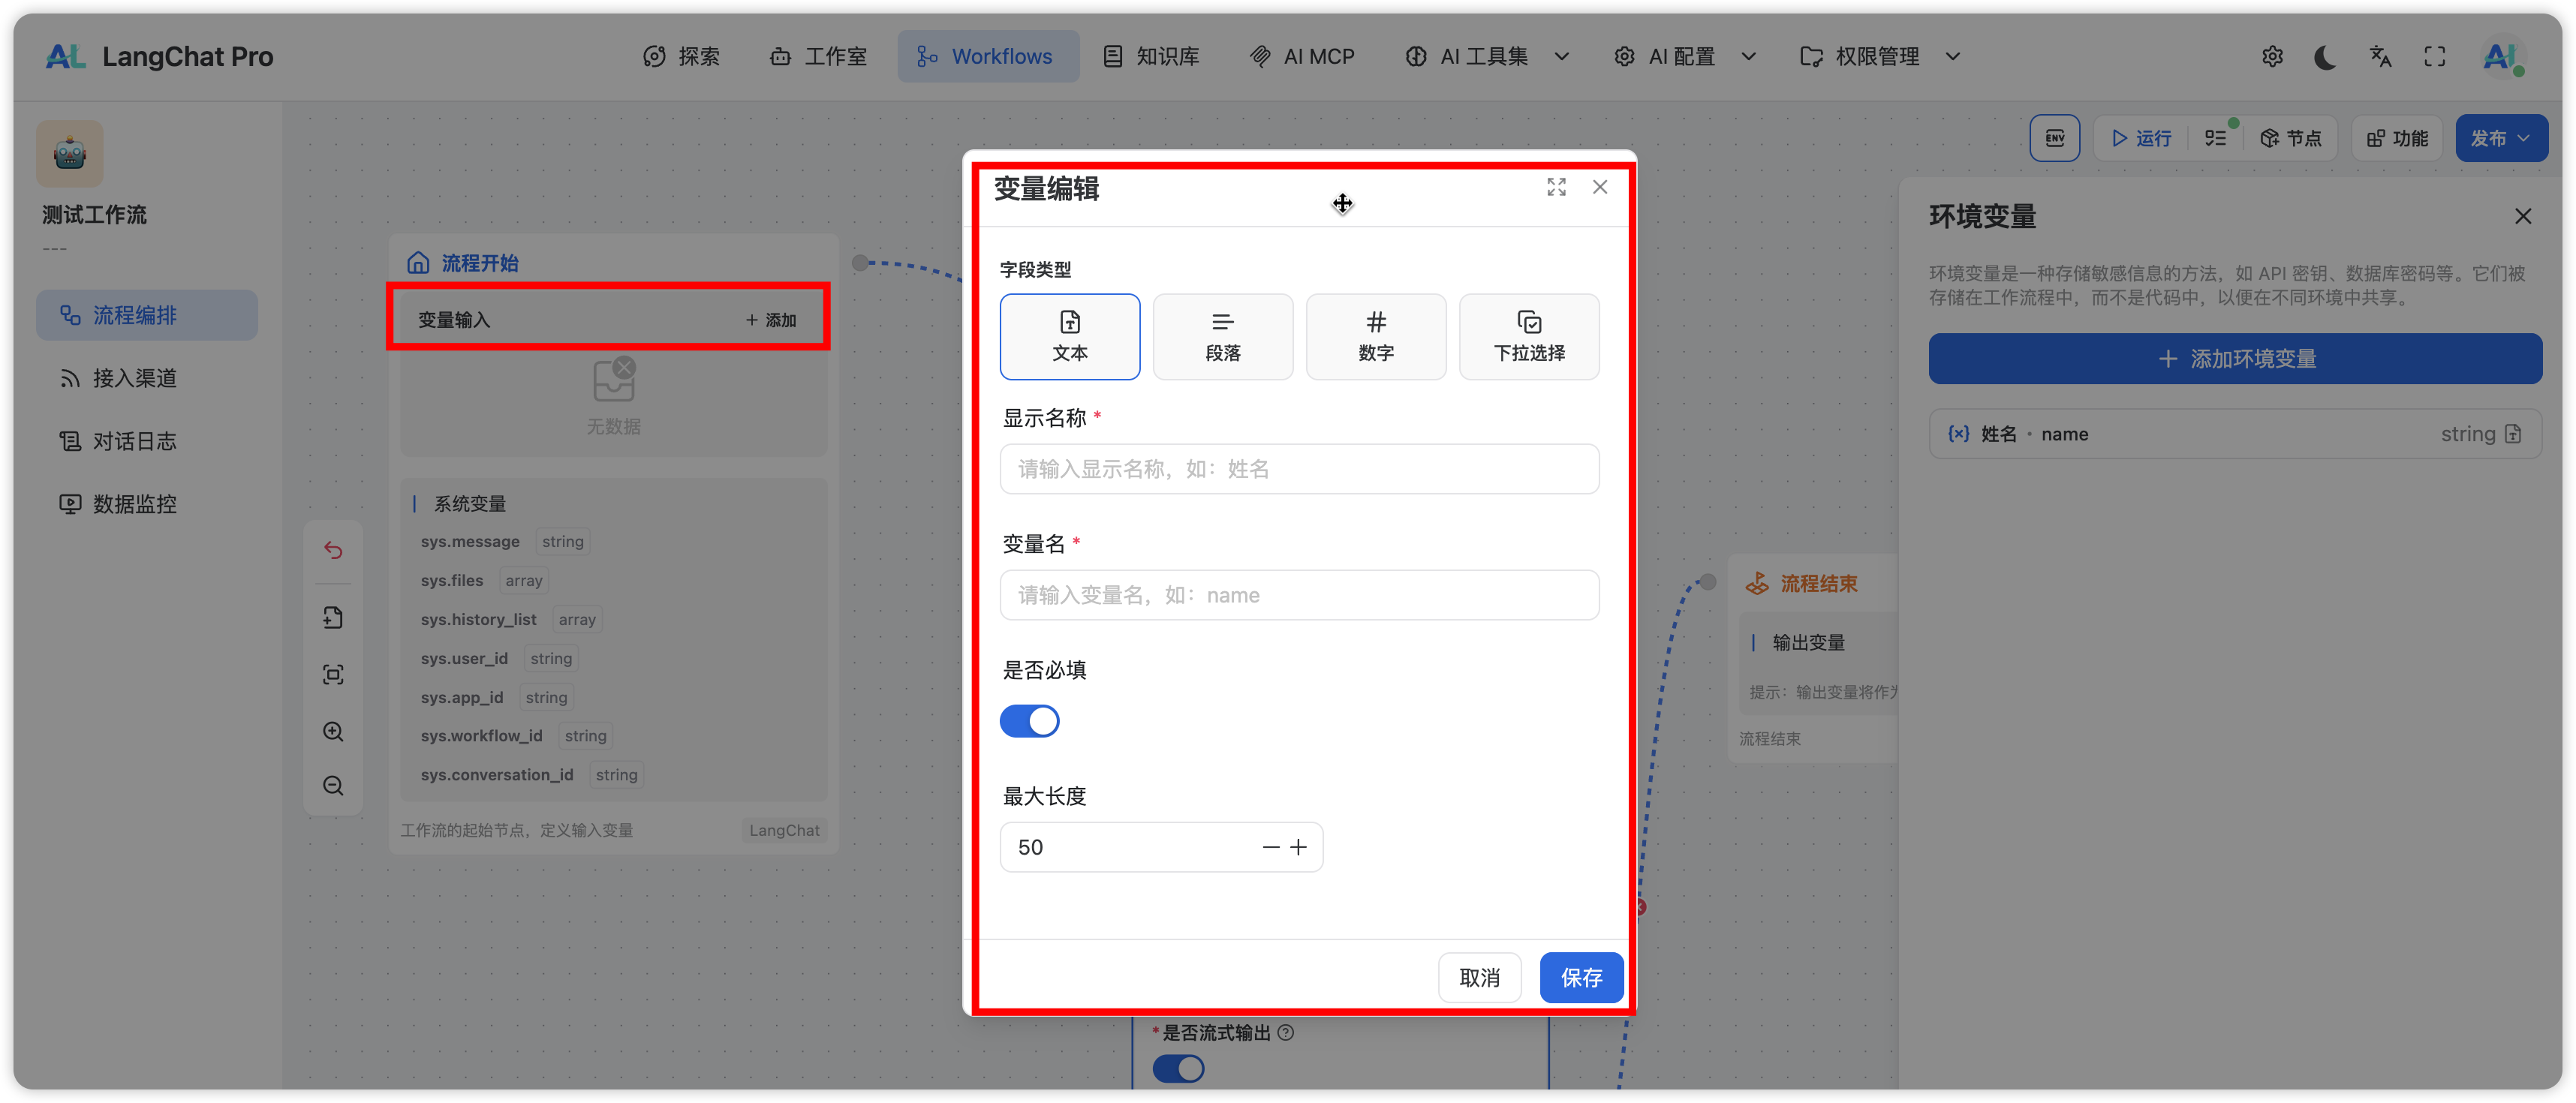
Task: Switch to 对话日志 in sidebar
Action: point(134,441)
